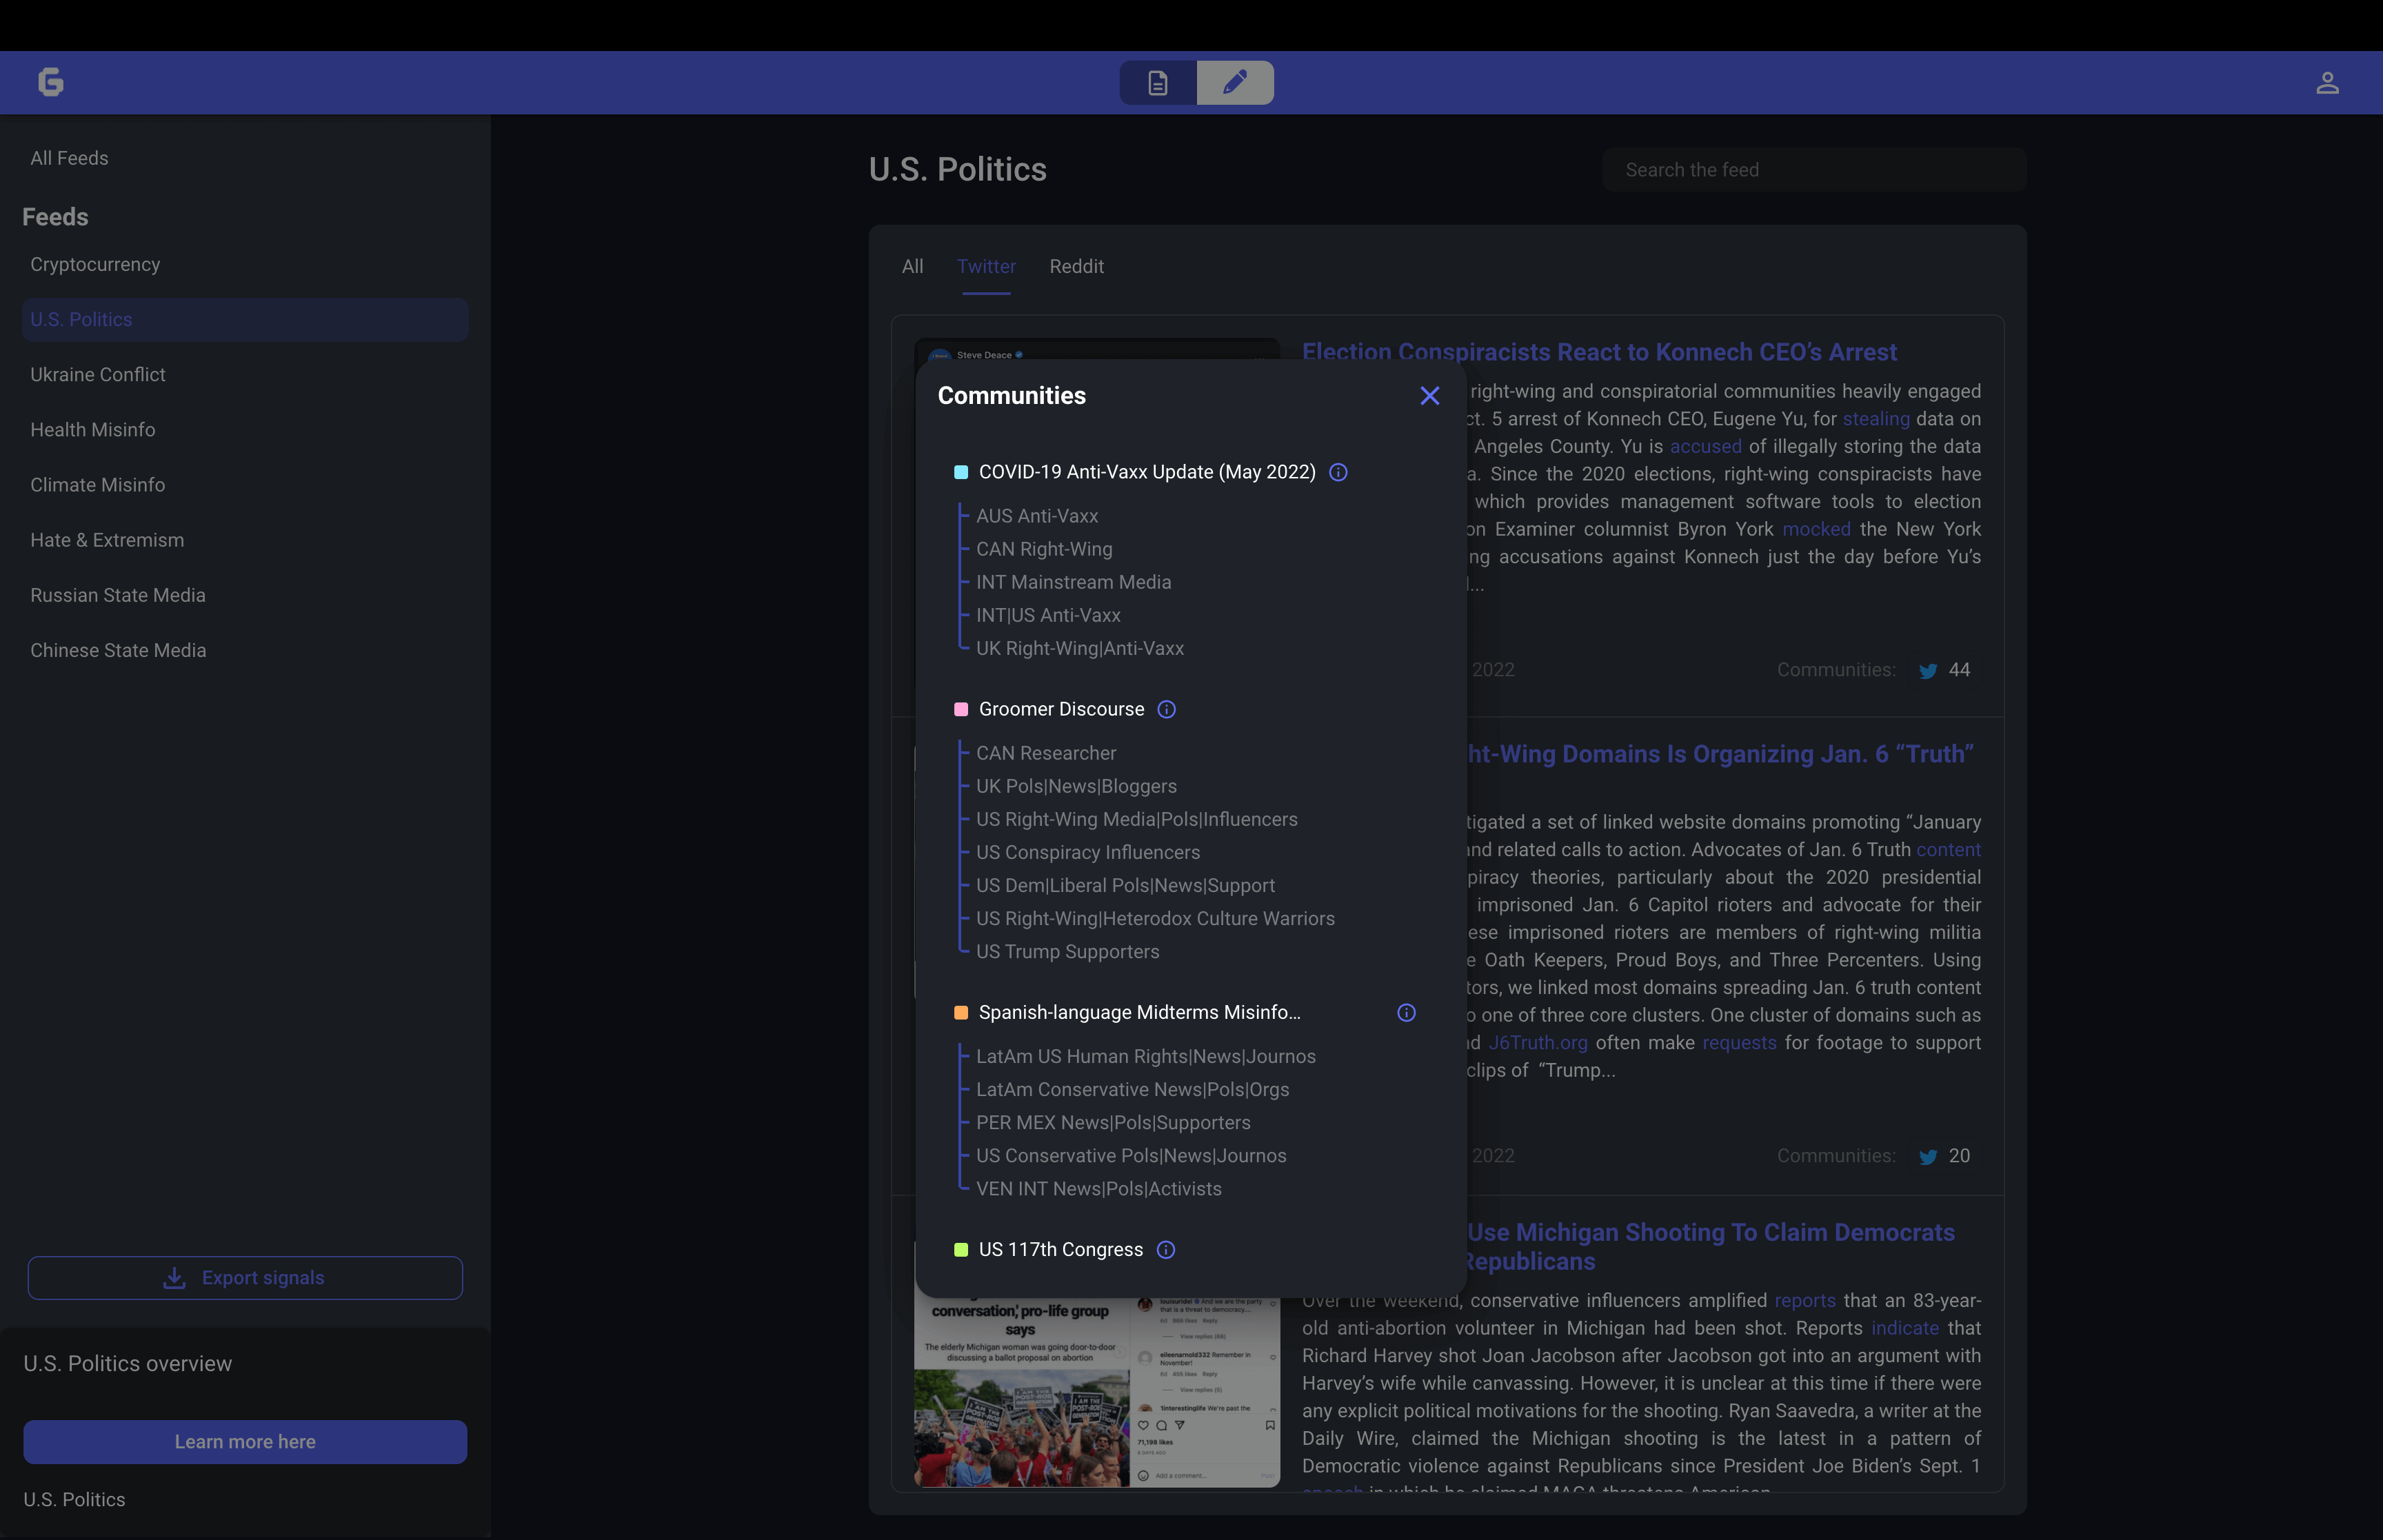Switch to document view icon
Screen dimensions: 2383x1540
coord(1158,83)
